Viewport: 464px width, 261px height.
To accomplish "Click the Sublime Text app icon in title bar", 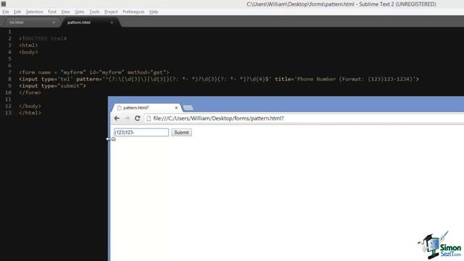I will click(4, 4).
